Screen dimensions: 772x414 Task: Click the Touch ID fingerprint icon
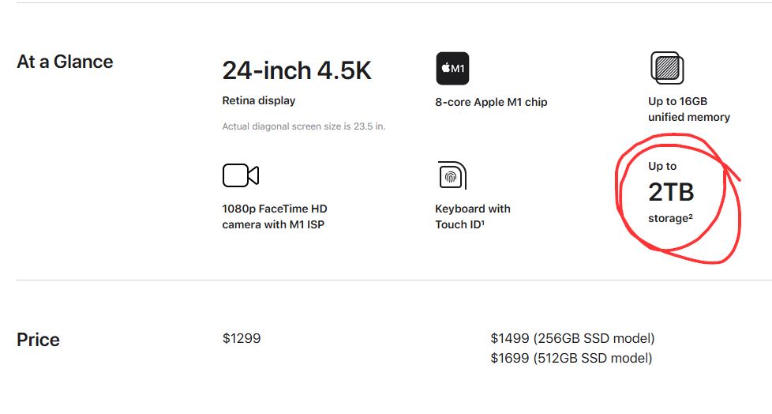point(452,175)
